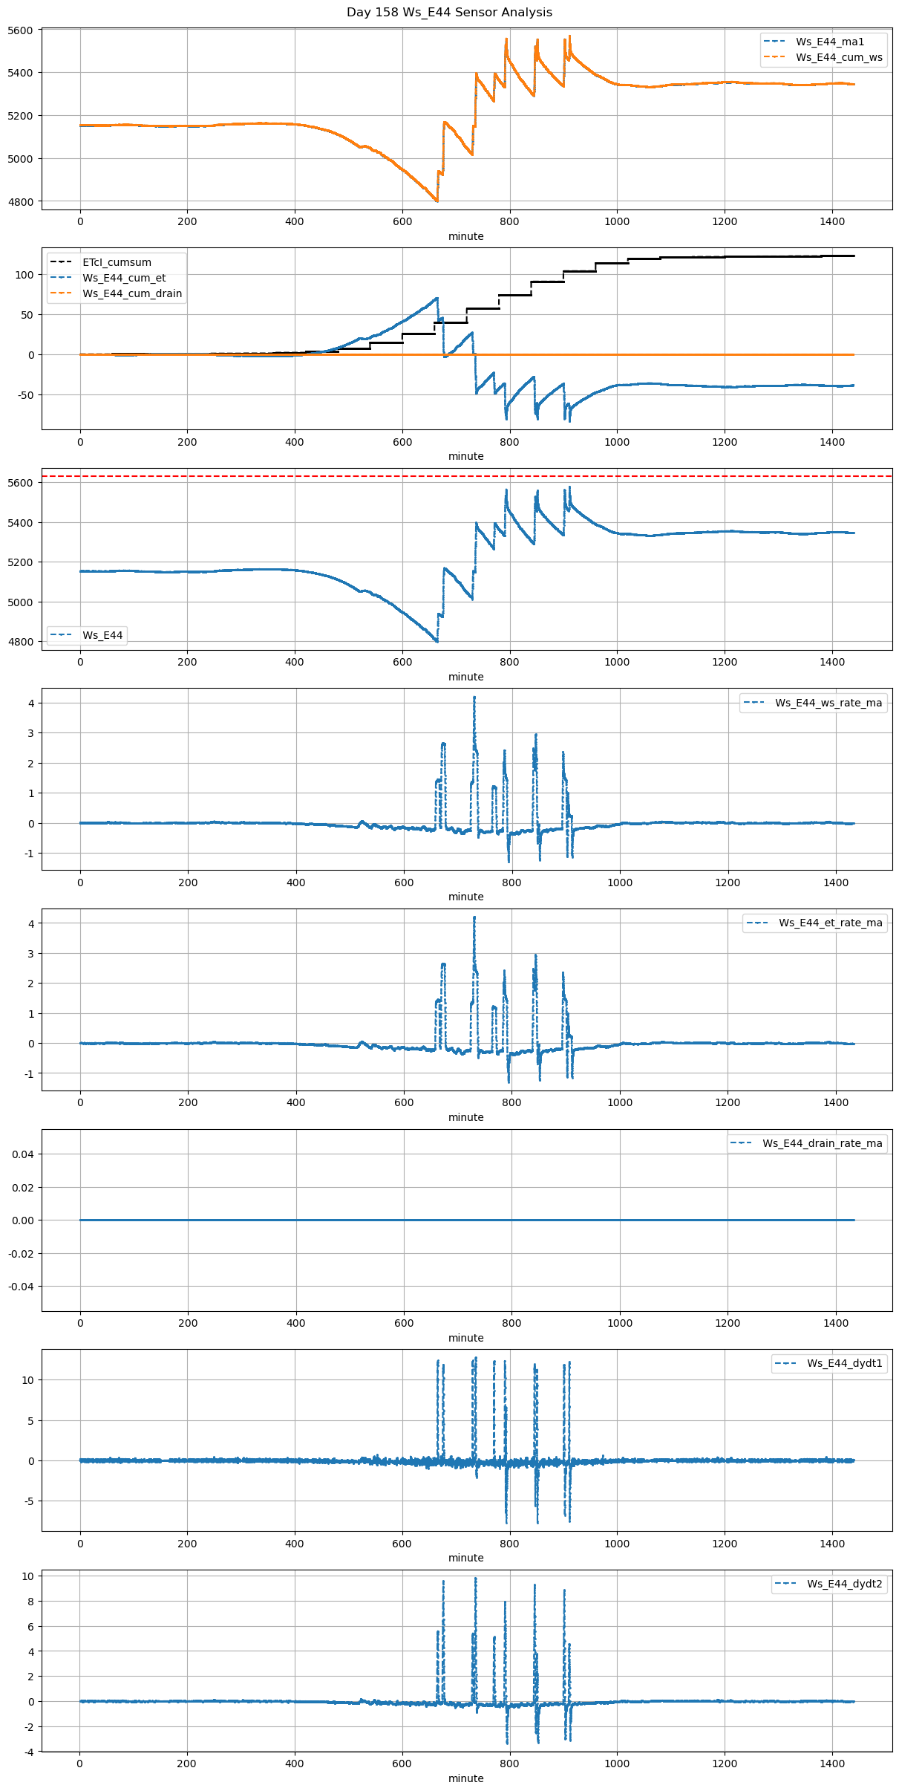Click the 1400 x-axis tick under the dydt2 plot

(832, 1764)
